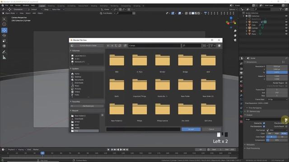
Task: Open the Music system folder
Action: [x=77, y=86]
